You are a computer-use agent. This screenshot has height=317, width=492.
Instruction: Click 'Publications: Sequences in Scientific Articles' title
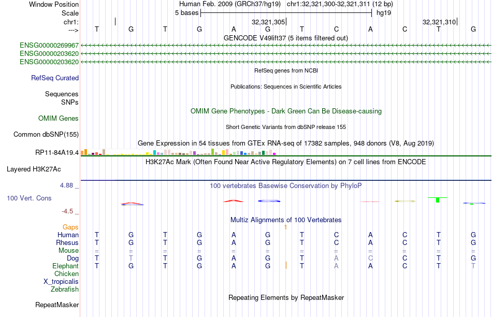coord(286,87)
